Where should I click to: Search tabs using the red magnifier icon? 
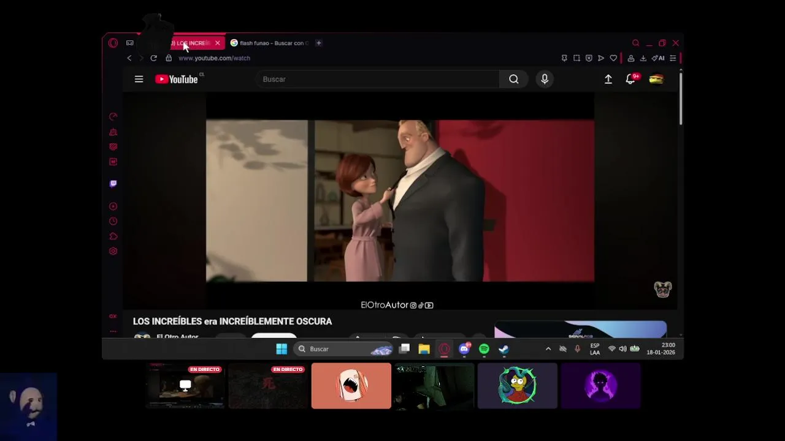tap(635, 43)
